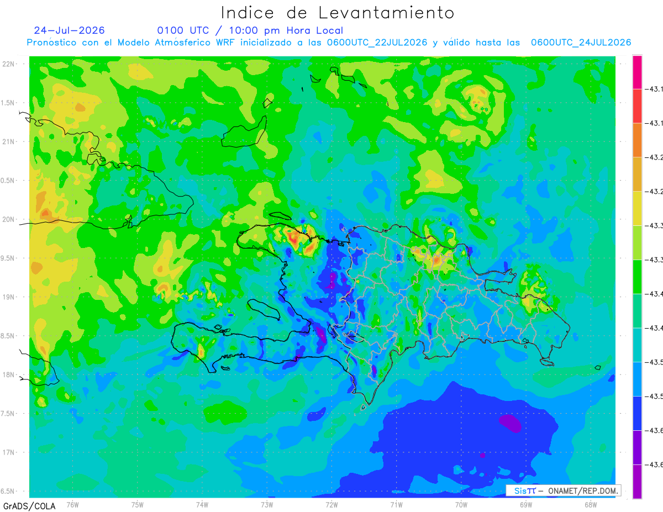Click the '68W' longitude label
The height and width of the screenshot is (512, 663).
click(x=591, y=504)
